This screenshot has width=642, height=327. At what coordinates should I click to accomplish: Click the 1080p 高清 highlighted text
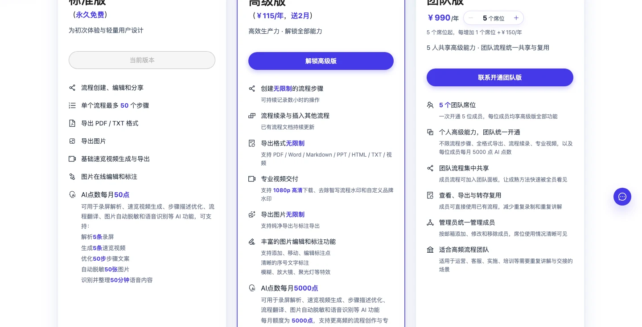[x=288, y=190]
